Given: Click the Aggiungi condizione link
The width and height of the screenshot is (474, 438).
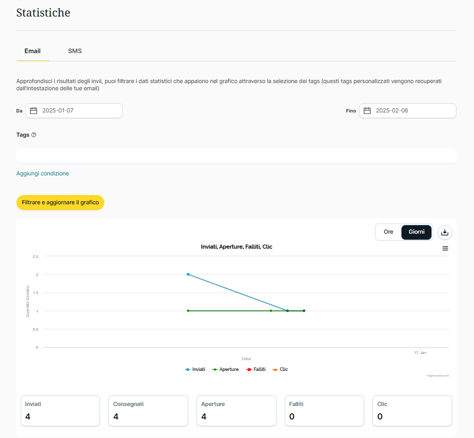Looking at the screenshot, I should click(43, 173).
